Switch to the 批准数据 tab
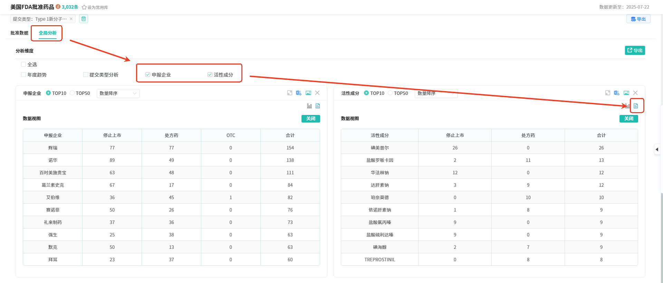Viewport: 663px width, 283px height. [x=19, y=33]
